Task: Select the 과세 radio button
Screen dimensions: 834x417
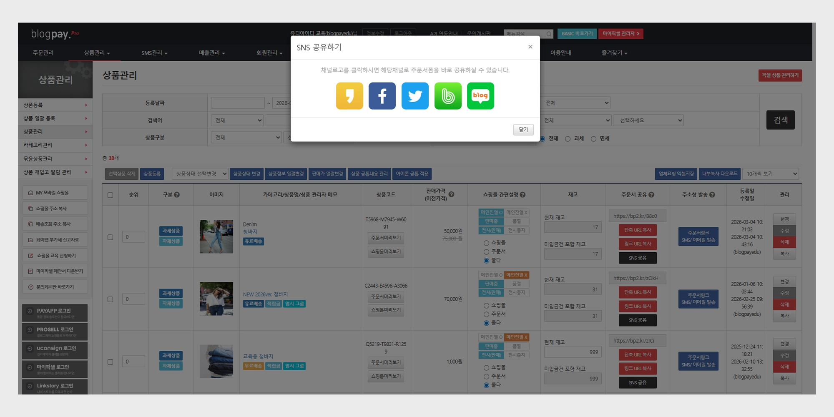Action: [x=568, y=139]
